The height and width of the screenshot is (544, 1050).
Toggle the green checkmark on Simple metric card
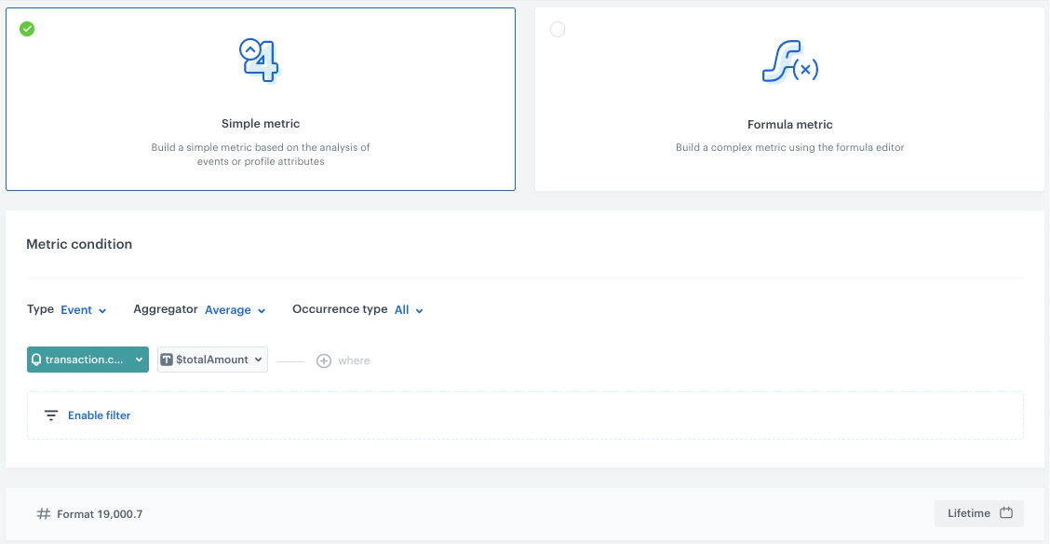27,29
